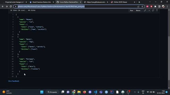
Task: Open Task View on the taskbar
Action: coord(63,92)
